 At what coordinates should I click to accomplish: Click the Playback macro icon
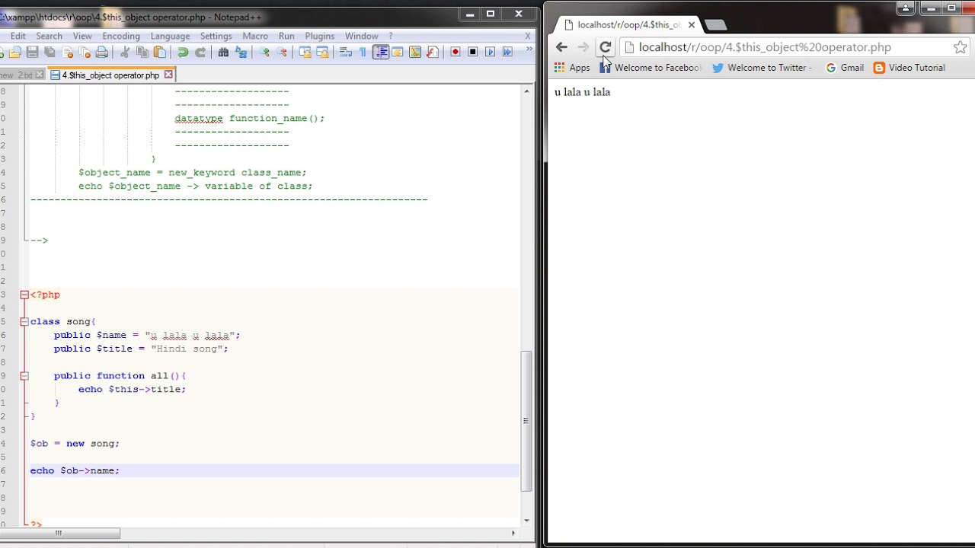coord(490,52)
